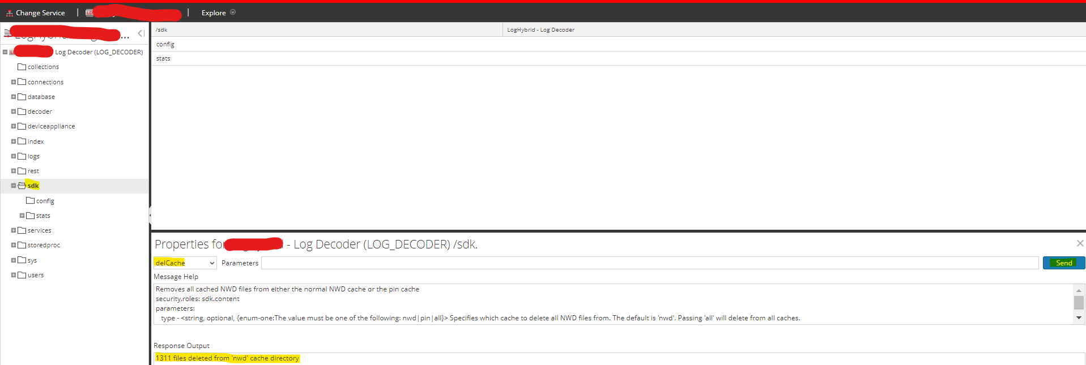Select the sdk tree label
This screenshot has width=1086, height=365.
click(33, 186)
